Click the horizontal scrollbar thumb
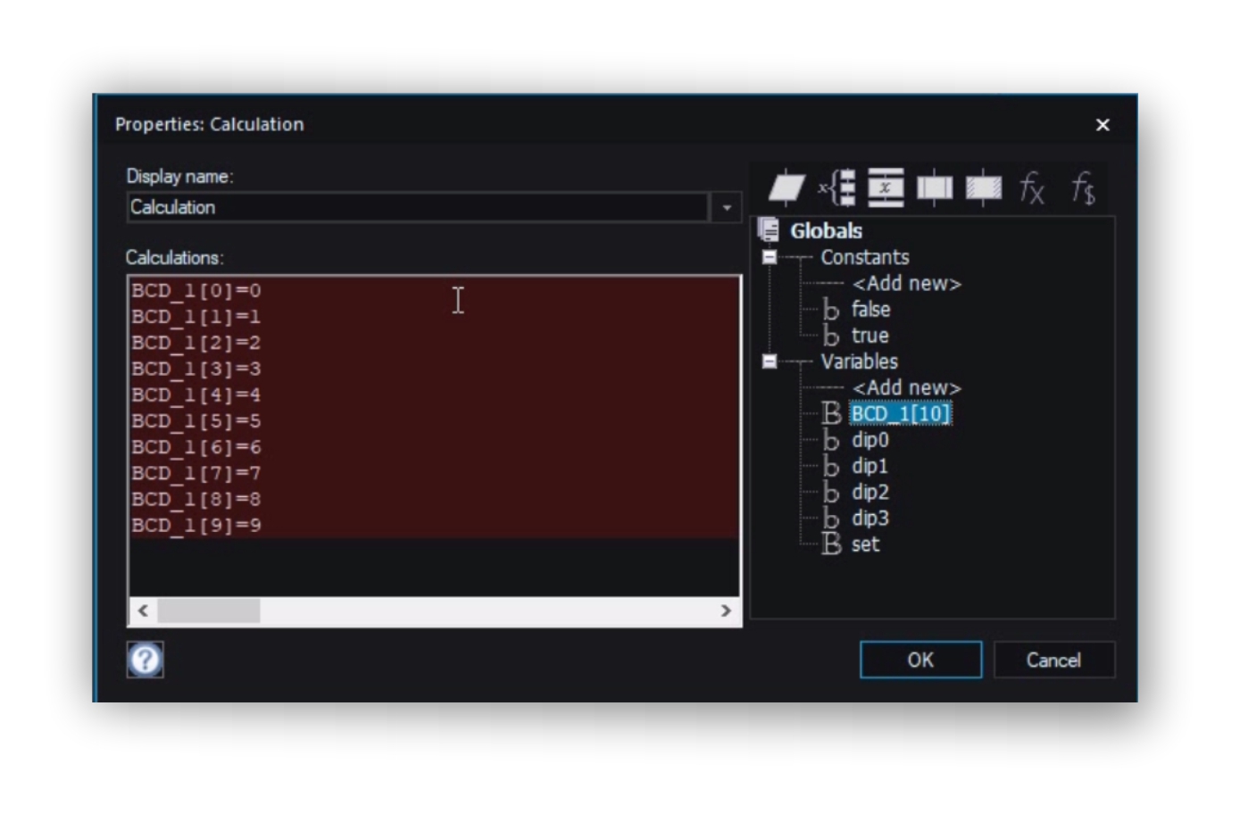Viewport: 1240px width, 814px height. pyautogui.click(x=209, y=610)
